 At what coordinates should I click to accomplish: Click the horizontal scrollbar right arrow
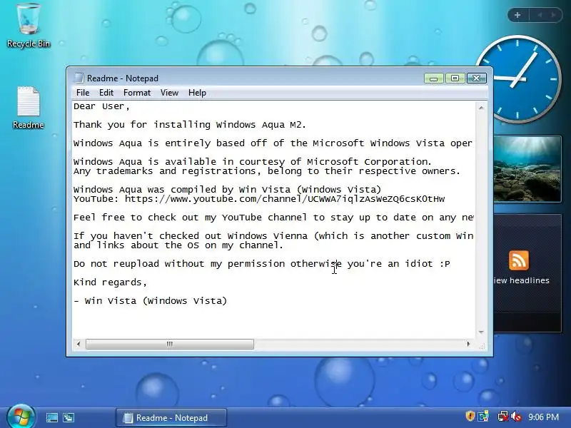pos(469,344)
